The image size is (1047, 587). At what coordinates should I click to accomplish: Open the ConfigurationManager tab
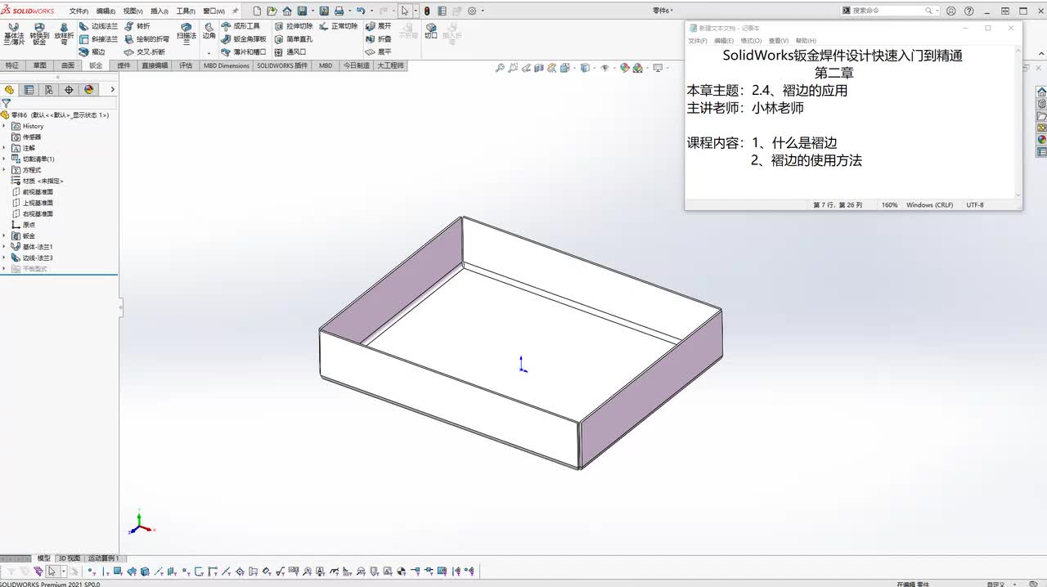pyautogui.click(x=49, y=90)
